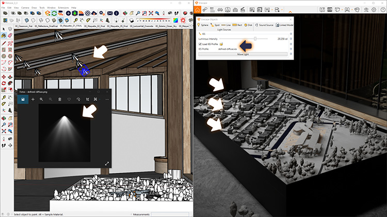Open Enscape general settings gear icon
This screenshot has width=387, height=217.
click(x=374, y=10)
